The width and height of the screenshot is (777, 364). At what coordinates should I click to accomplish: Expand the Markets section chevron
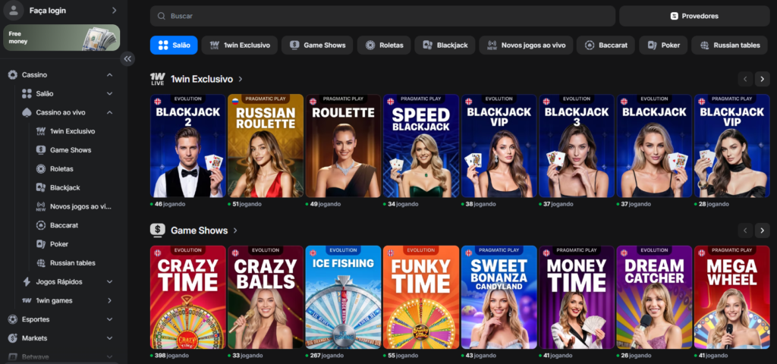coord(109,338)
